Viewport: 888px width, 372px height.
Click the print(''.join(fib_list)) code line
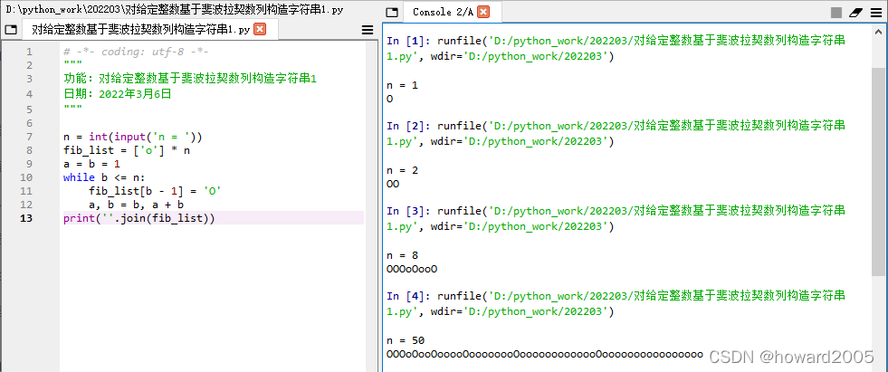tap(139, 218)
